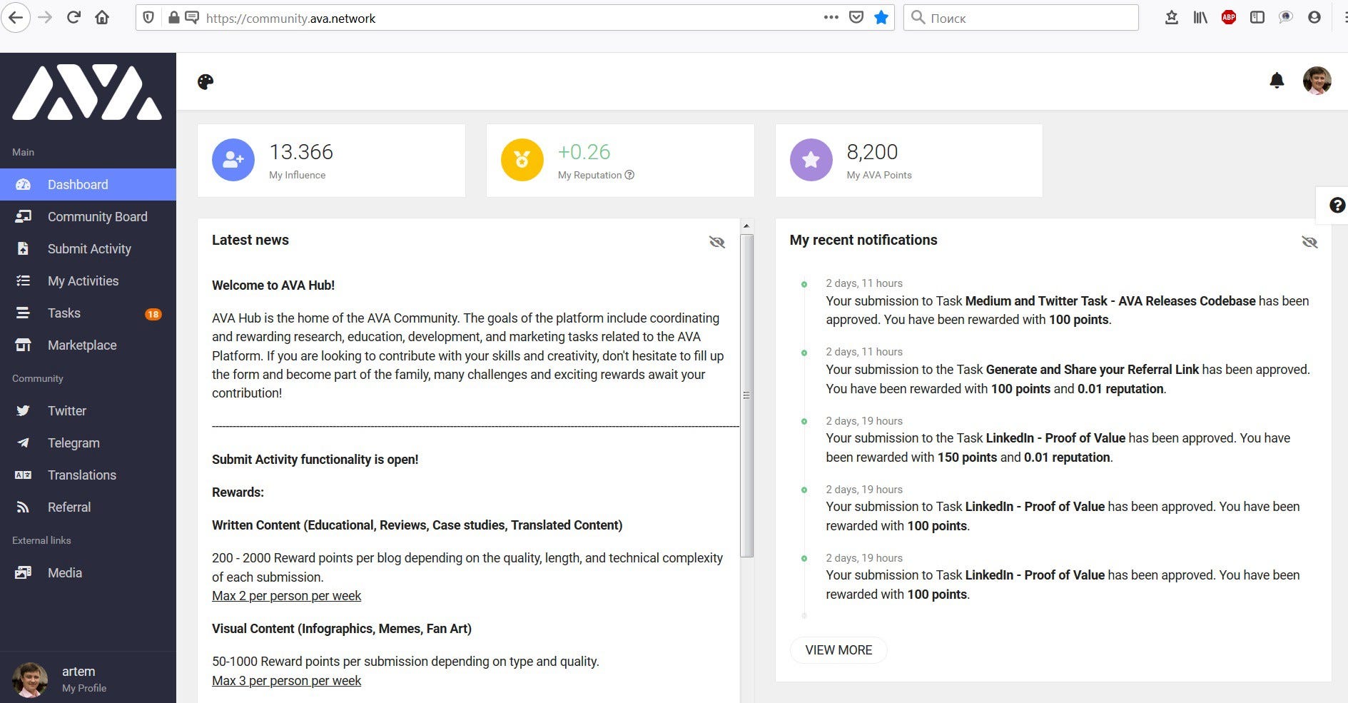
Task: Click the VIEW MORE button
Action: click(x=838, y=650)
